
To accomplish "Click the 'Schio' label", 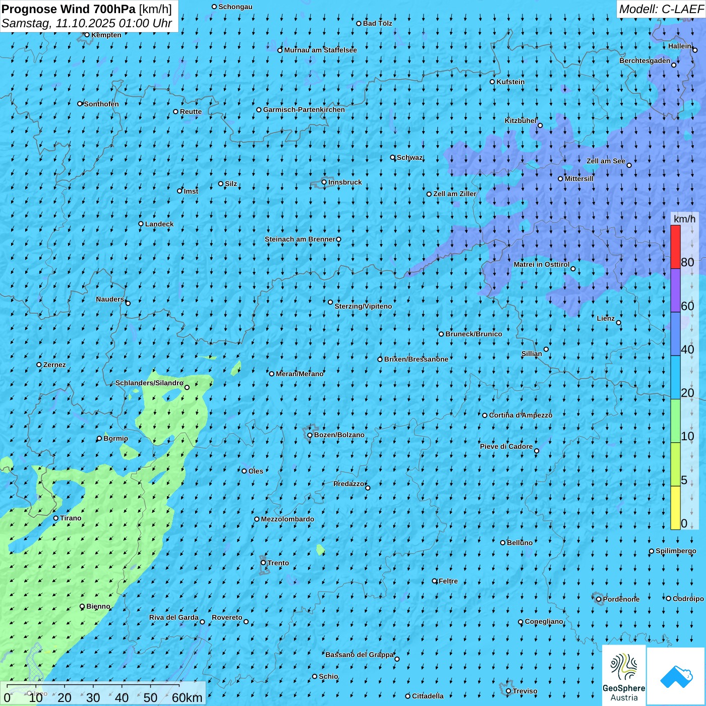I will pyautogui.click(x=328, y=676).
